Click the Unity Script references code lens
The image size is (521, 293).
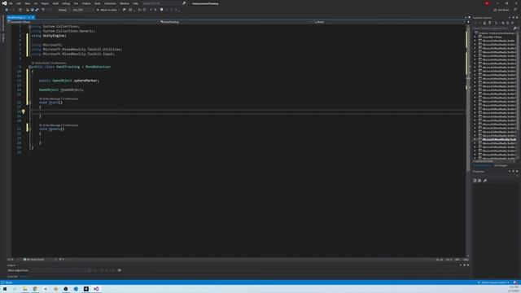[x=50, y=63]
